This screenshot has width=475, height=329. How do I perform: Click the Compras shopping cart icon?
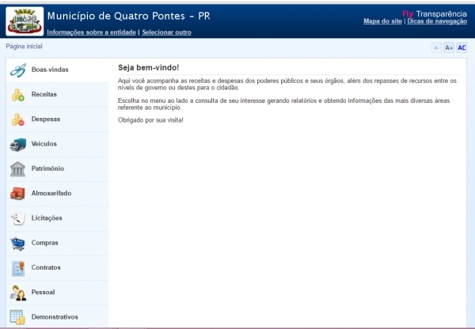(17, 244)
